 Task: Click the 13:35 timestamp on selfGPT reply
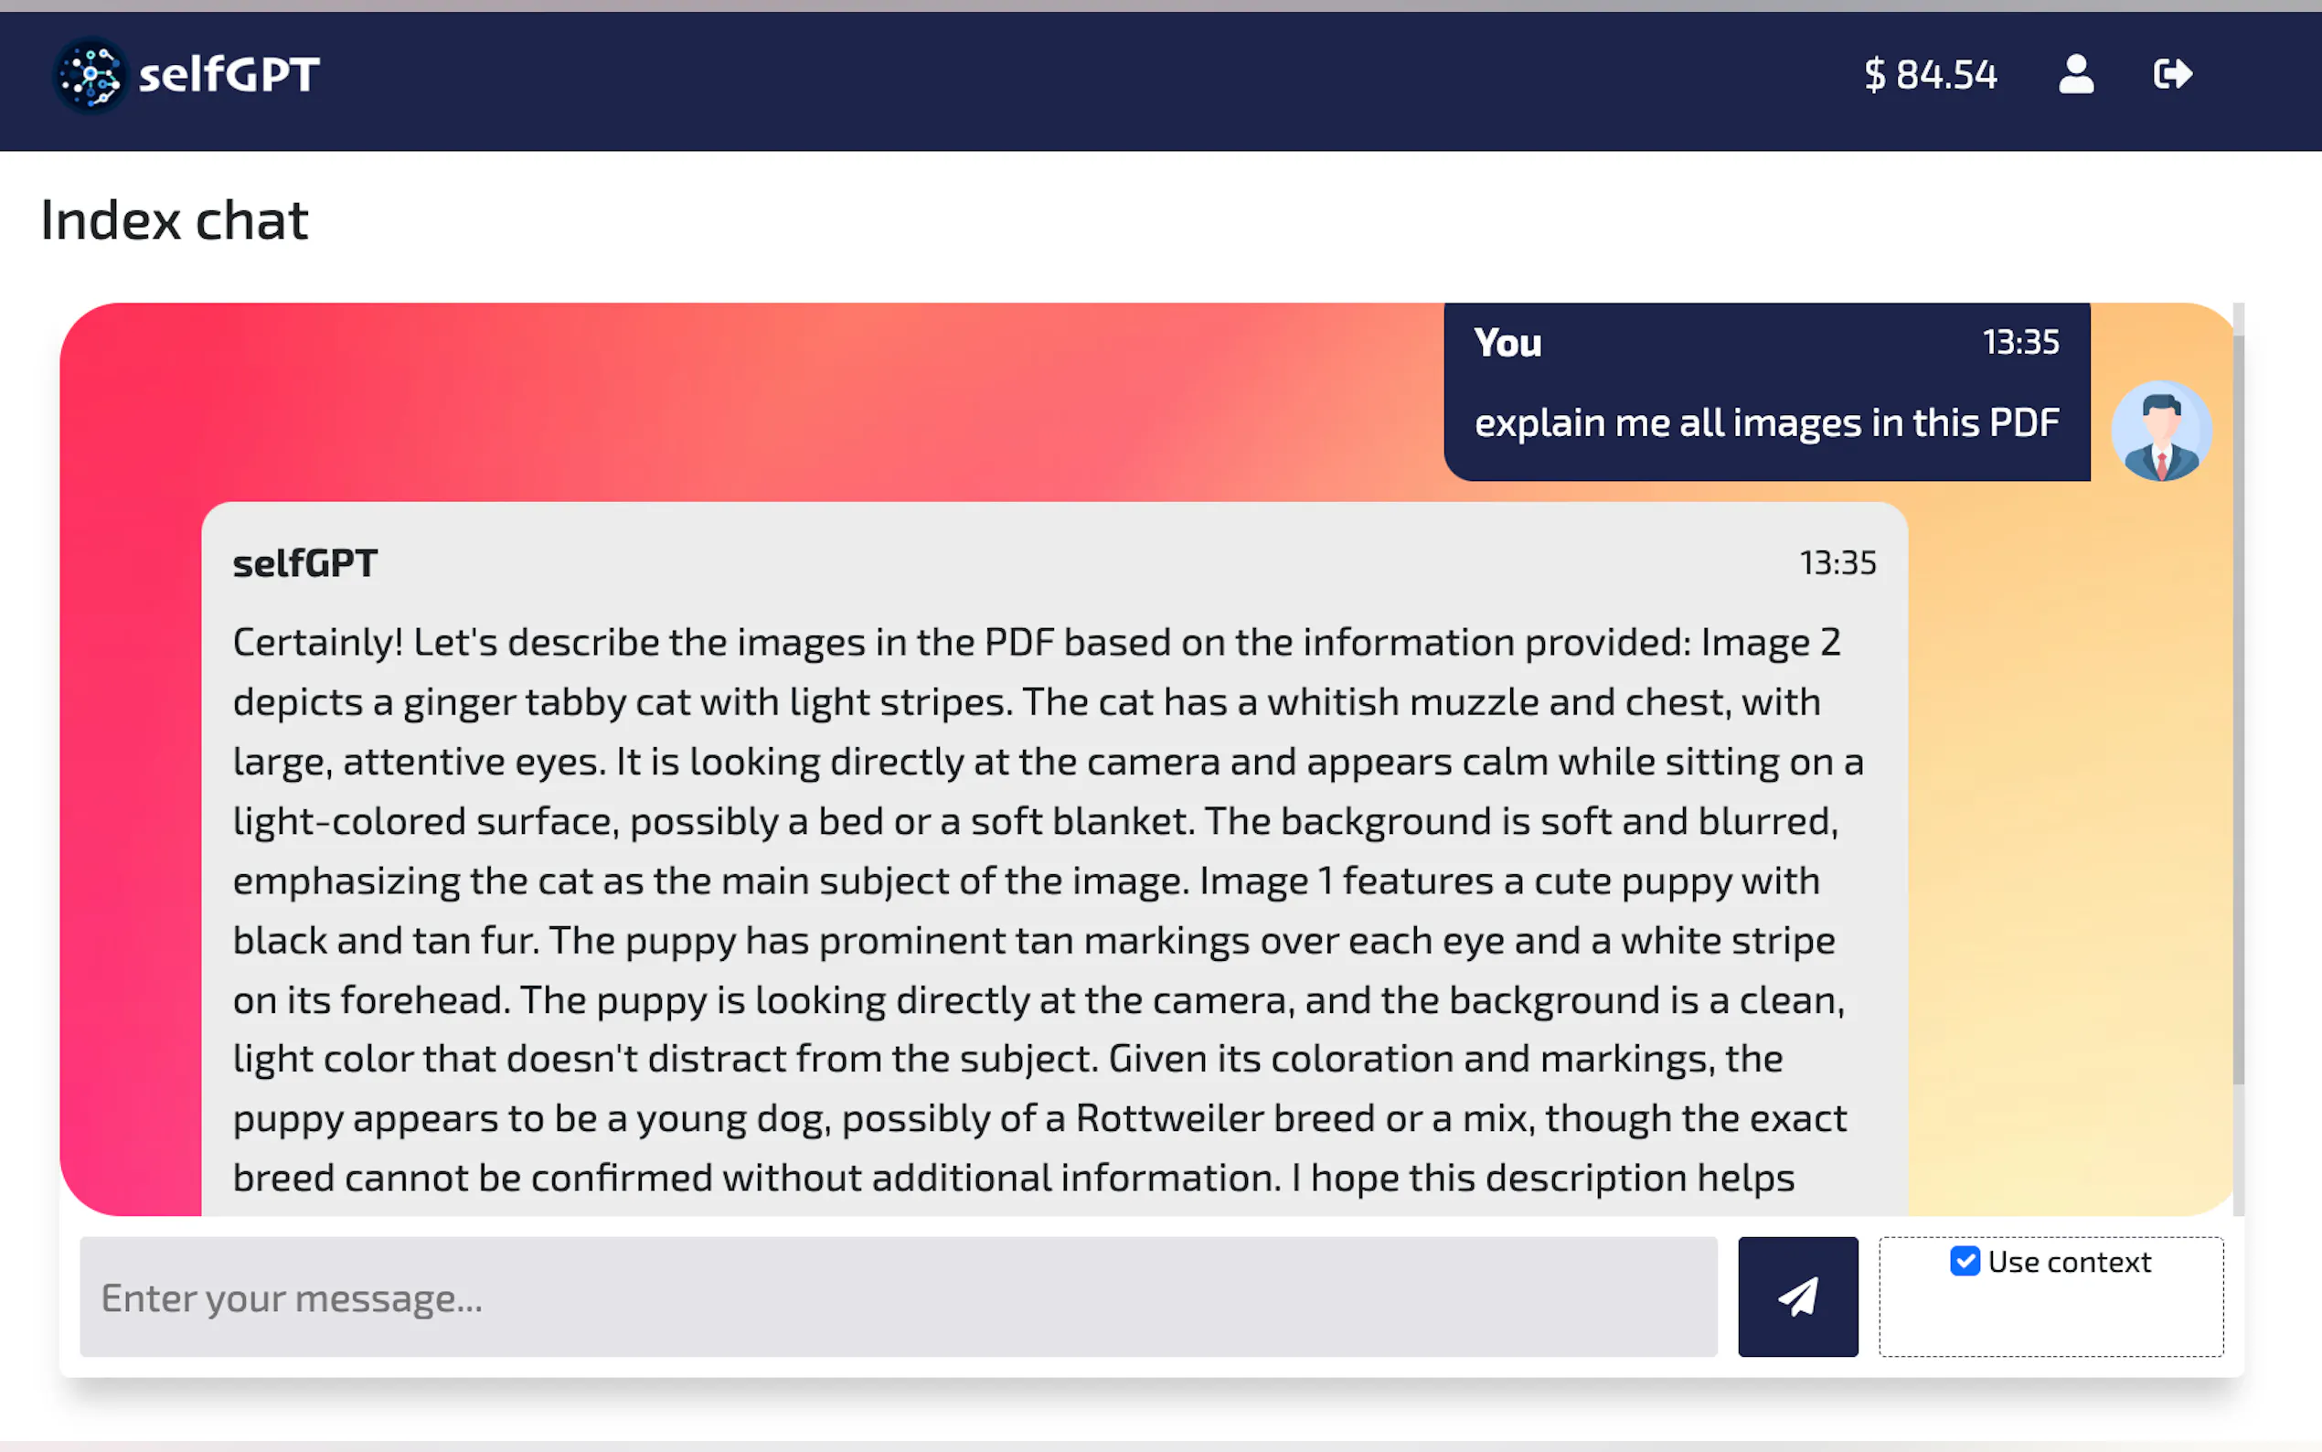(x=1837, y=562)
